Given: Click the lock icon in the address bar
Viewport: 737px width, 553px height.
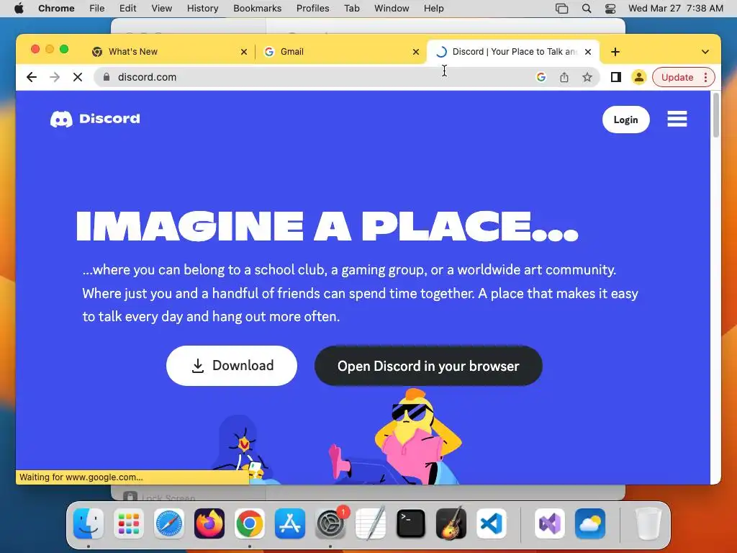Looking at the screenshot, I should tap(107, 77).
